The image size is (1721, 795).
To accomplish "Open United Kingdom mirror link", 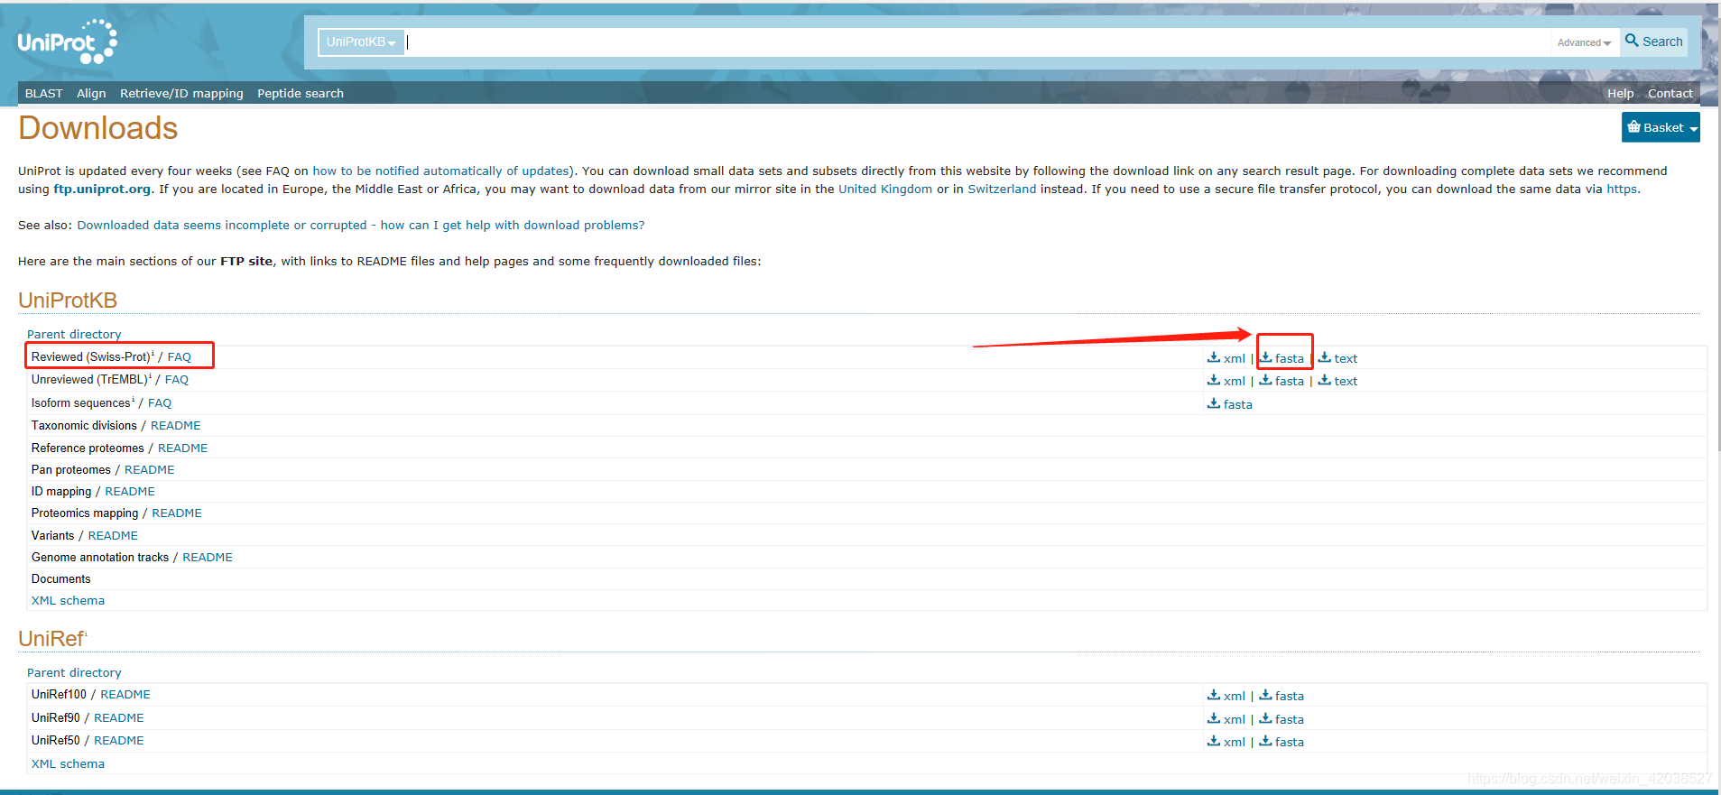I will [x=885, y=189].
